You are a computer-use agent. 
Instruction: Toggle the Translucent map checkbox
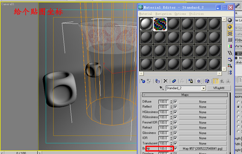[x=175, y=143]
